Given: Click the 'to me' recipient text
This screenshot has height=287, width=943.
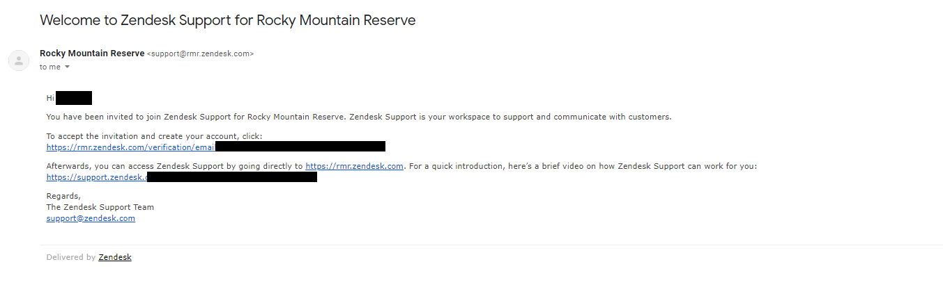Looking at the screenshot, I should point(50,67).
